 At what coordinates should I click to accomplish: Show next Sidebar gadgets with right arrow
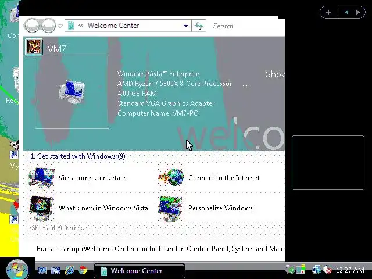pos(358,12)
